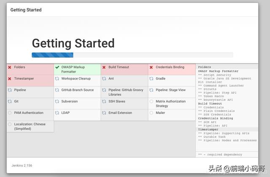Click '** Durable Task' log line
Image resolution: width=270 pixels, height=177 pixels.
(x=212, y=137)
